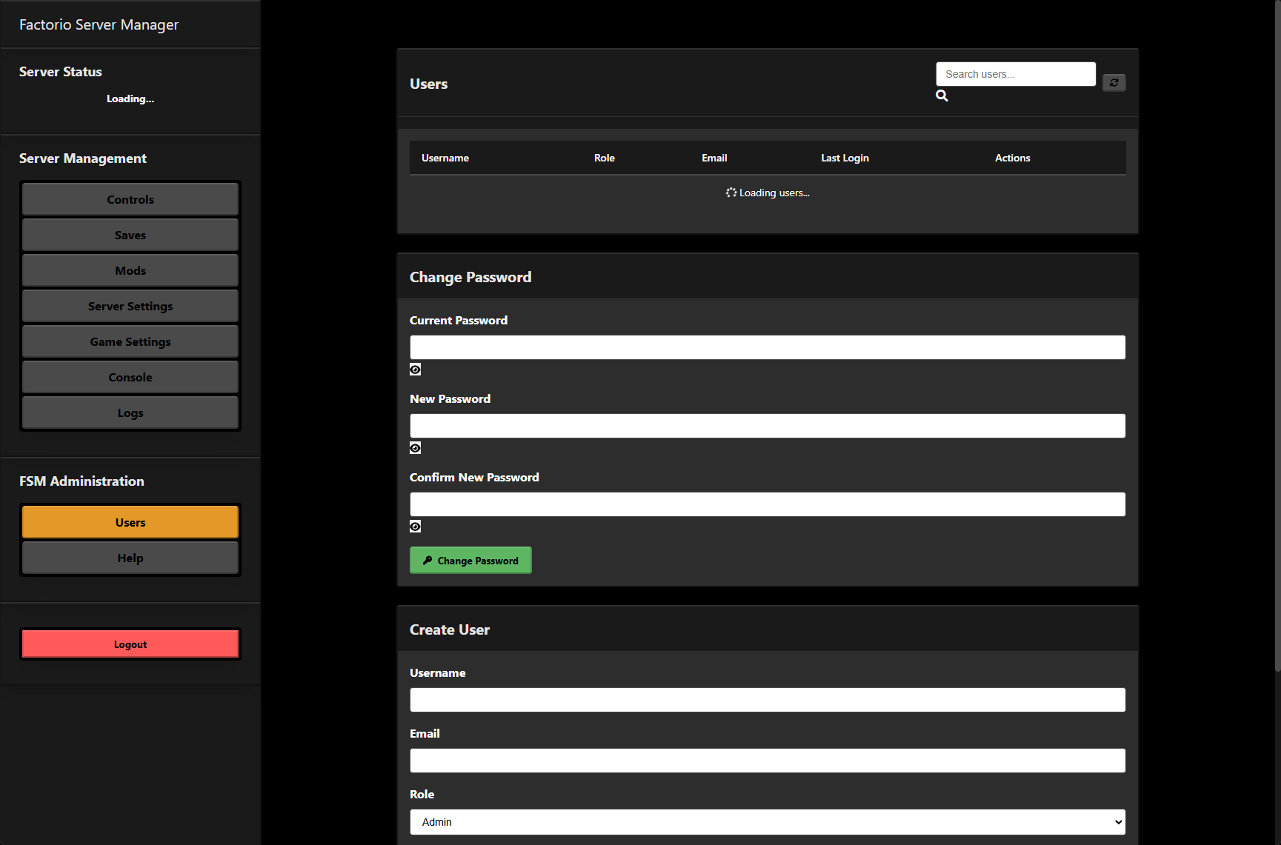
Task: Go to the Saves page
Action: (x=130, y=235)
